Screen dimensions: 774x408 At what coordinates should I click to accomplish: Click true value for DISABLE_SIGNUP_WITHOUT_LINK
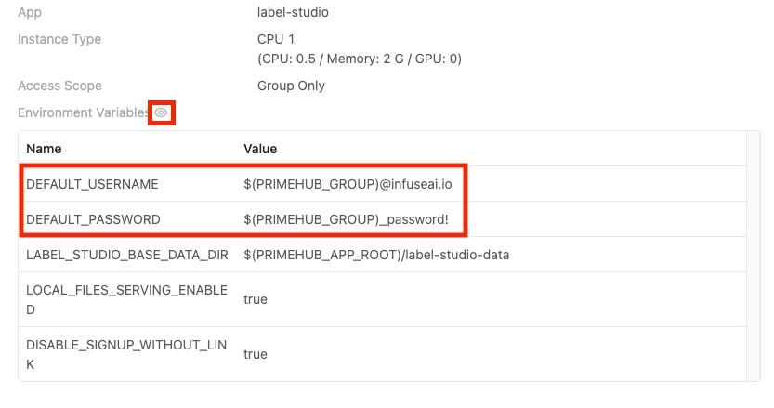pos(256,355)
